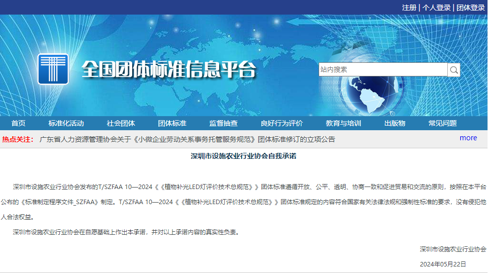Click the text 公布的《标准制定程序文件_SZFAA》制定
488x273 pixels.
(x=58, y=202)
